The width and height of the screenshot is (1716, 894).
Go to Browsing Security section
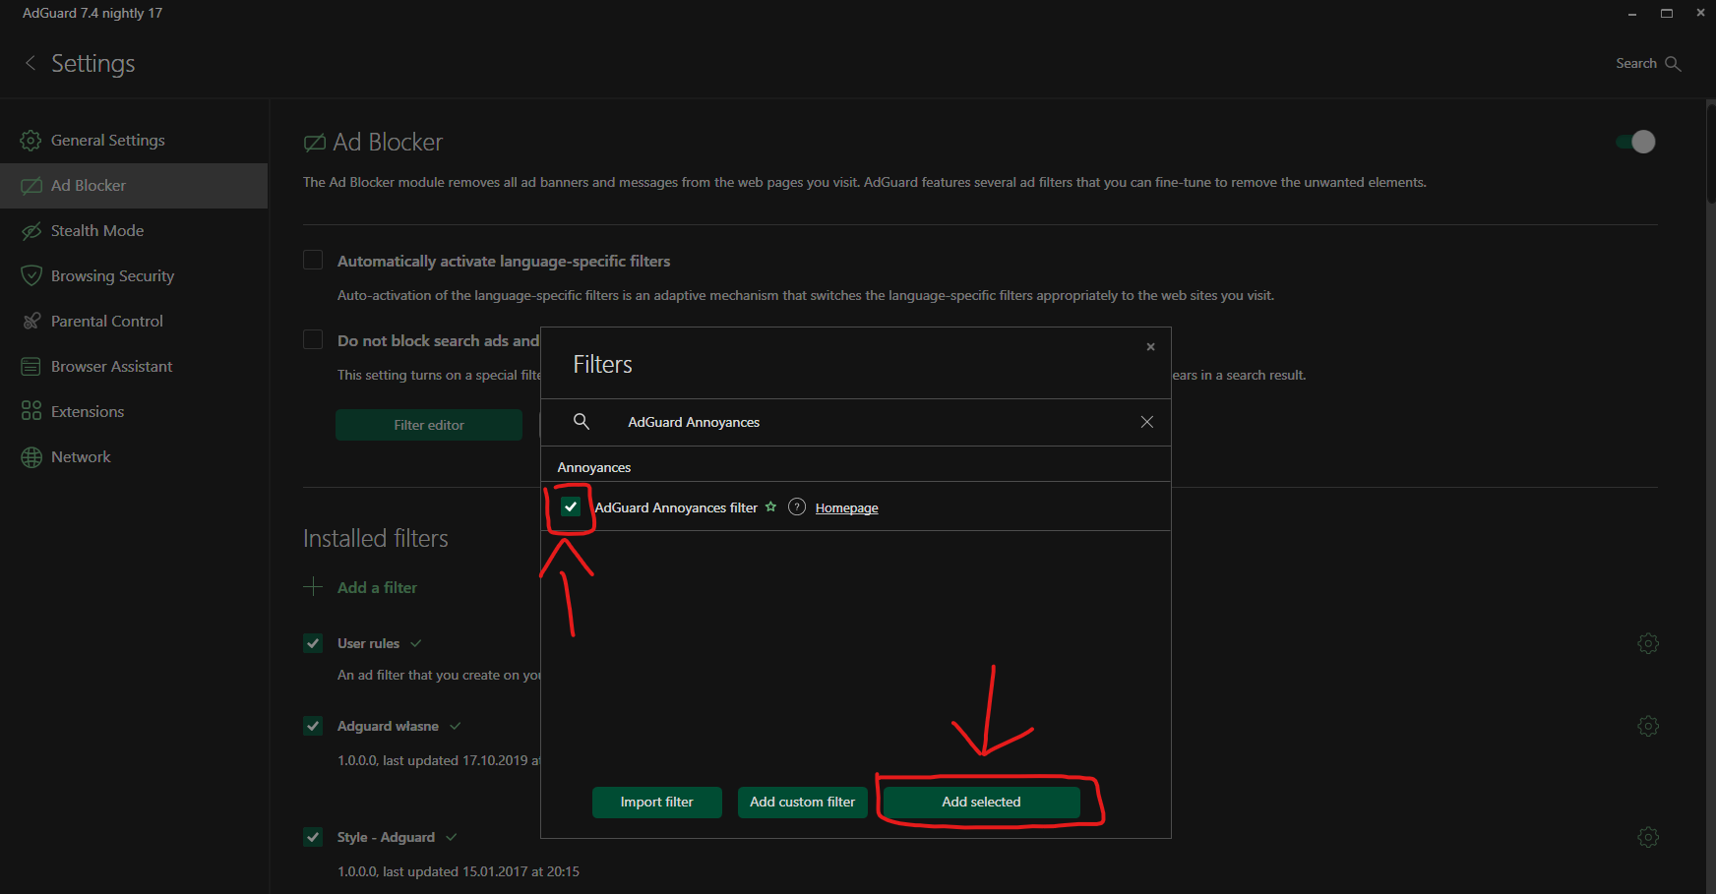[134, 276]
